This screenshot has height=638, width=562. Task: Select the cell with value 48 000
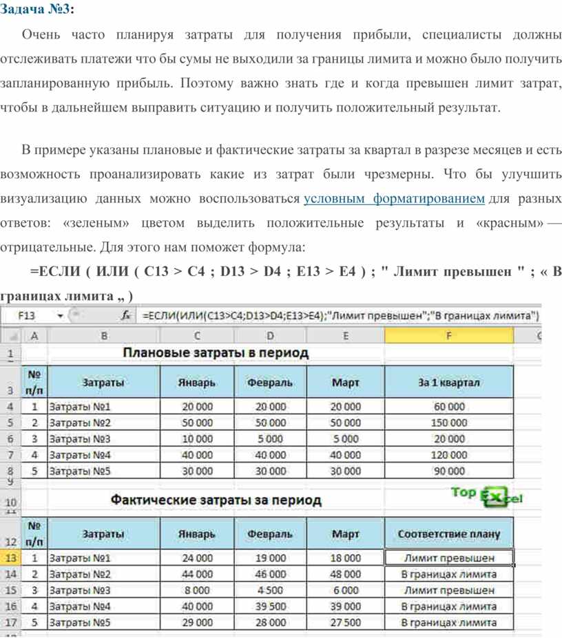tap(345, 574)
